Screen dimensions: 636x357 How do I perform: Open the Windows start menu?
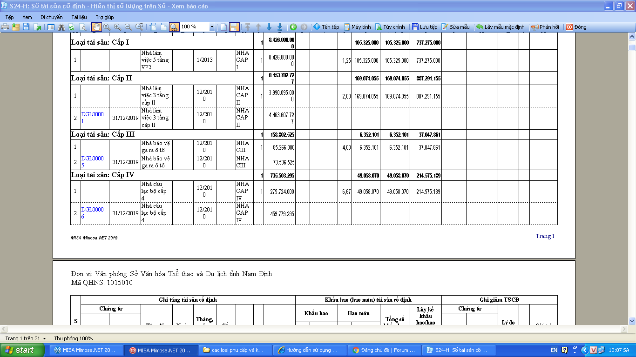tap(20, 350)
